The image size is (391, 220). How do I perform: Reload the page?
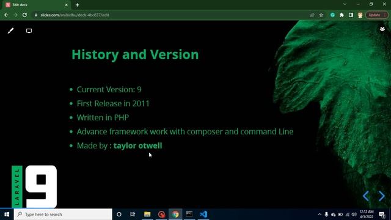point(24,15)
